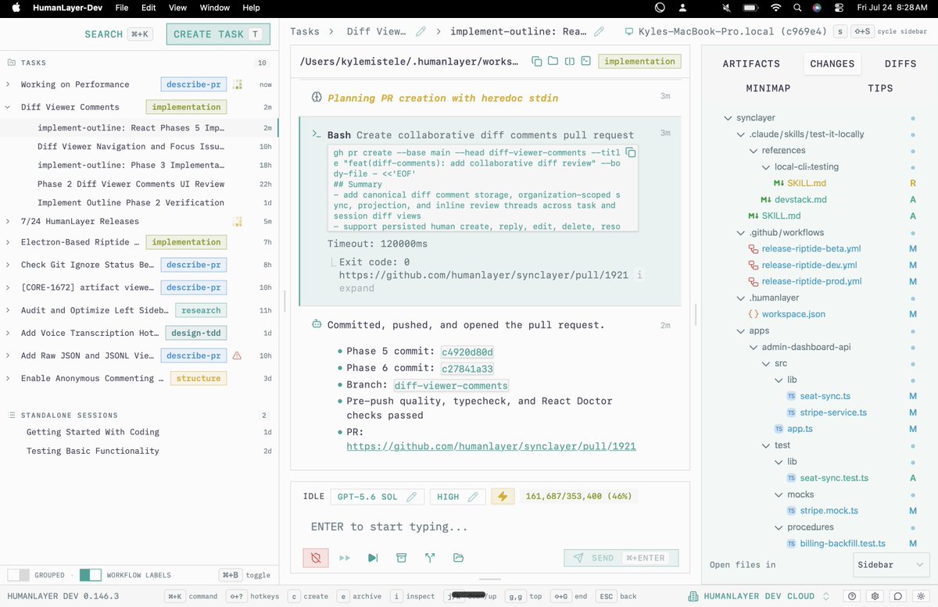Open the workspace folder icon beside path
The width and height of the screenshot is (938, 607).
pyautogui.click(x=553, y=61)
